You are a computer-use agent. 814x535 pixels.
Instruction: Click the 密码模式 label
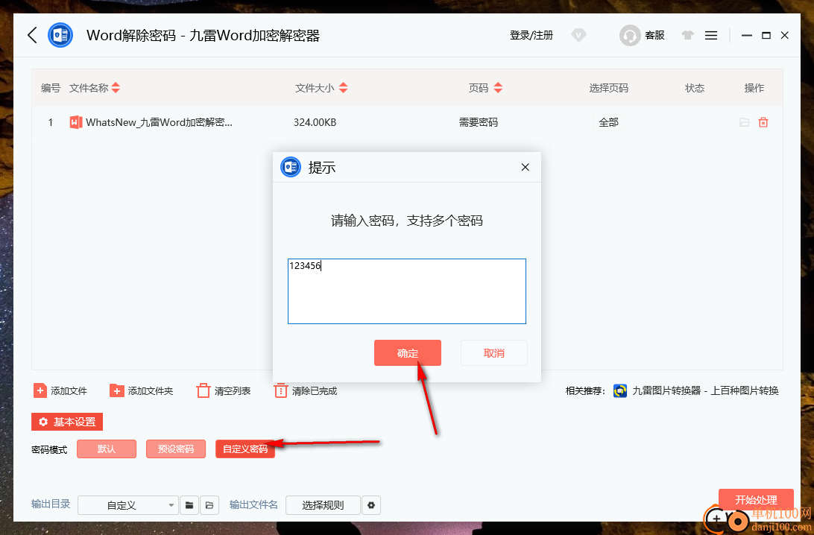pos(49,449)
